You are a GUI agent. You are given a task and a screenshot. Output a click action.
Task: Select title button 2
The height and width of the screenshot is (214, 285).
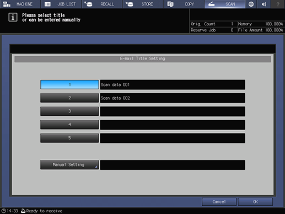click(69, 98)
